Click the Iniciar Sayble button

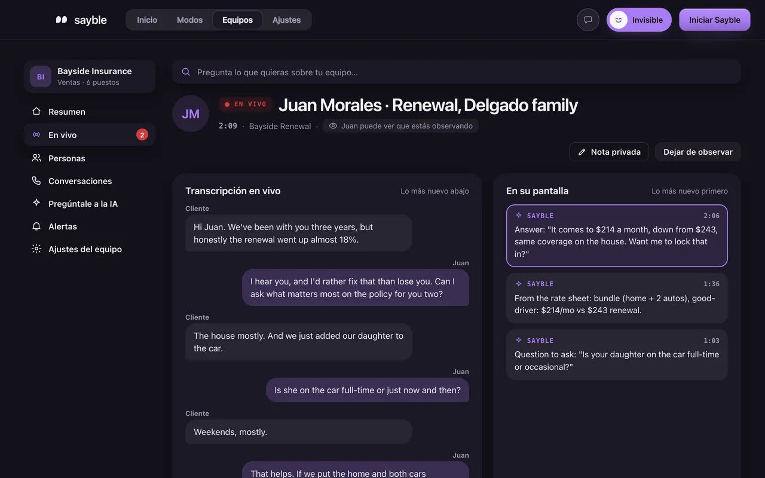click(x=715, y=20)
